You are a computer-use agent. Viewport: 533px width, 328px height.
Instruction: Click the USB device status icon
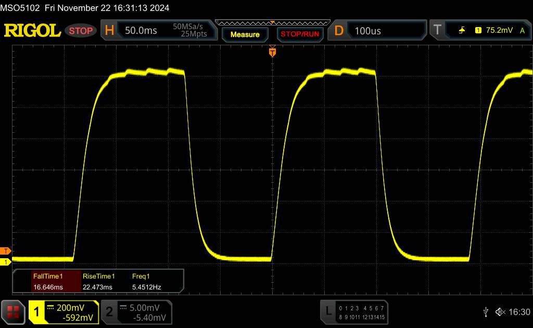coord(486,312)
